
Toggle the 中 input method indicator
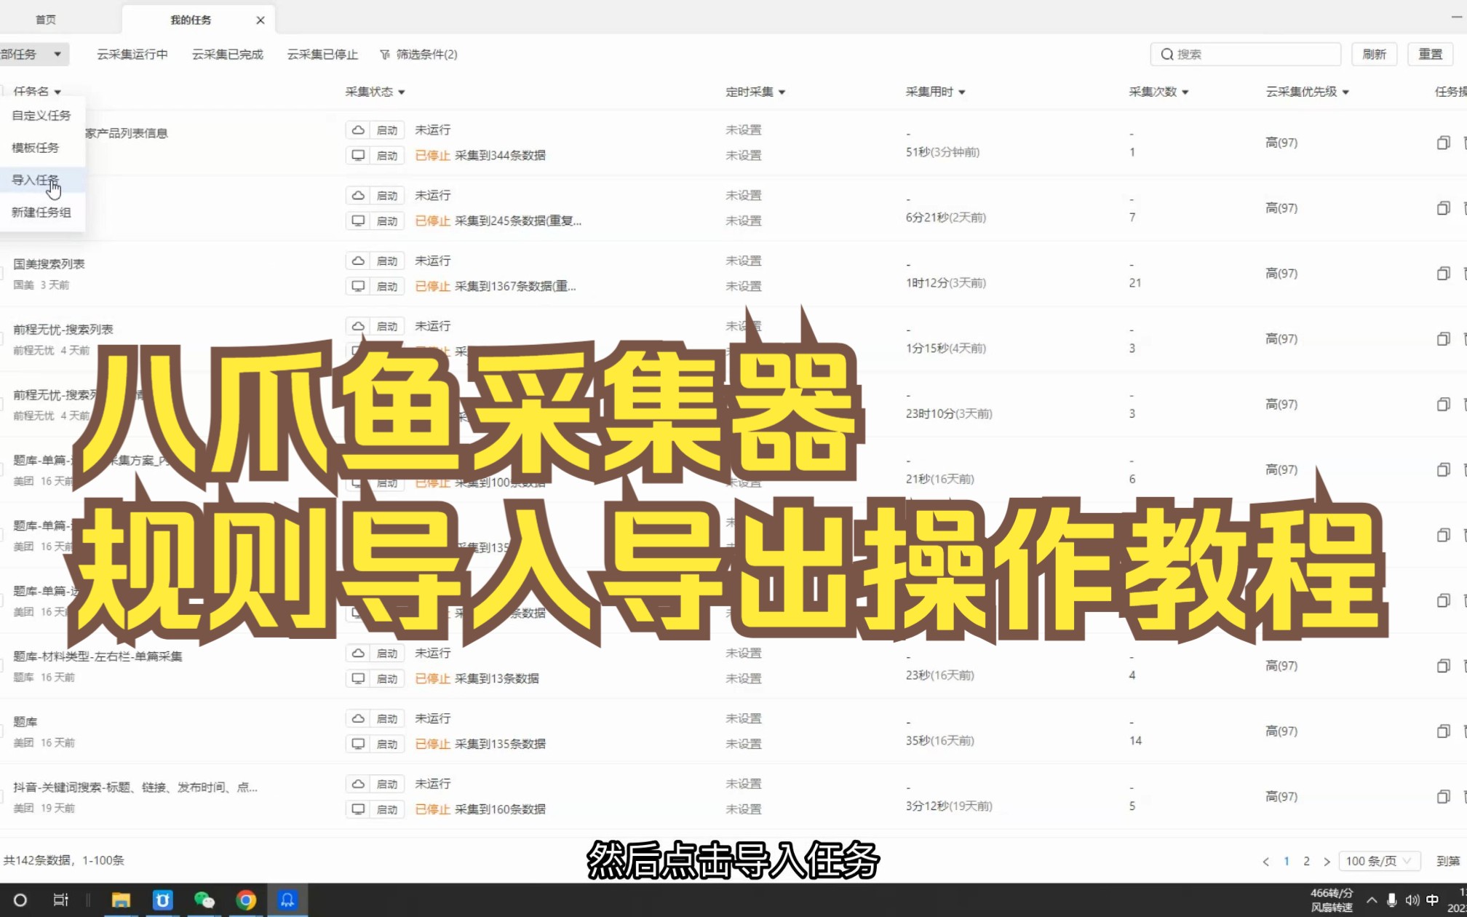coord(1432,900)
